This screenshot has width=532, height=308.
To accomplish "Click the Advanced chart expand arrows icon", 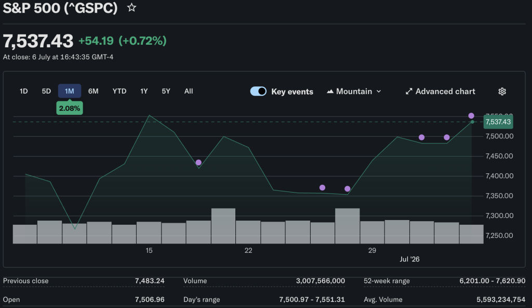I will tap(409, 92).
